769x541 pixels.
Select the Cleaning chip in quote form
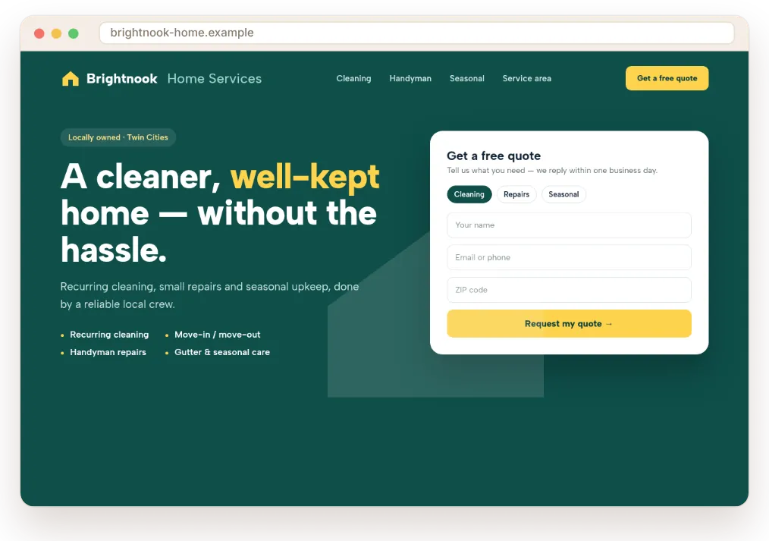(x=469, y=194)
